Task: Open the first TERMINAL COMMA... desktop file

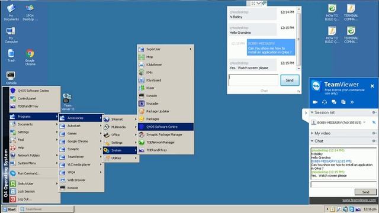Action: [x=351, y=12]
